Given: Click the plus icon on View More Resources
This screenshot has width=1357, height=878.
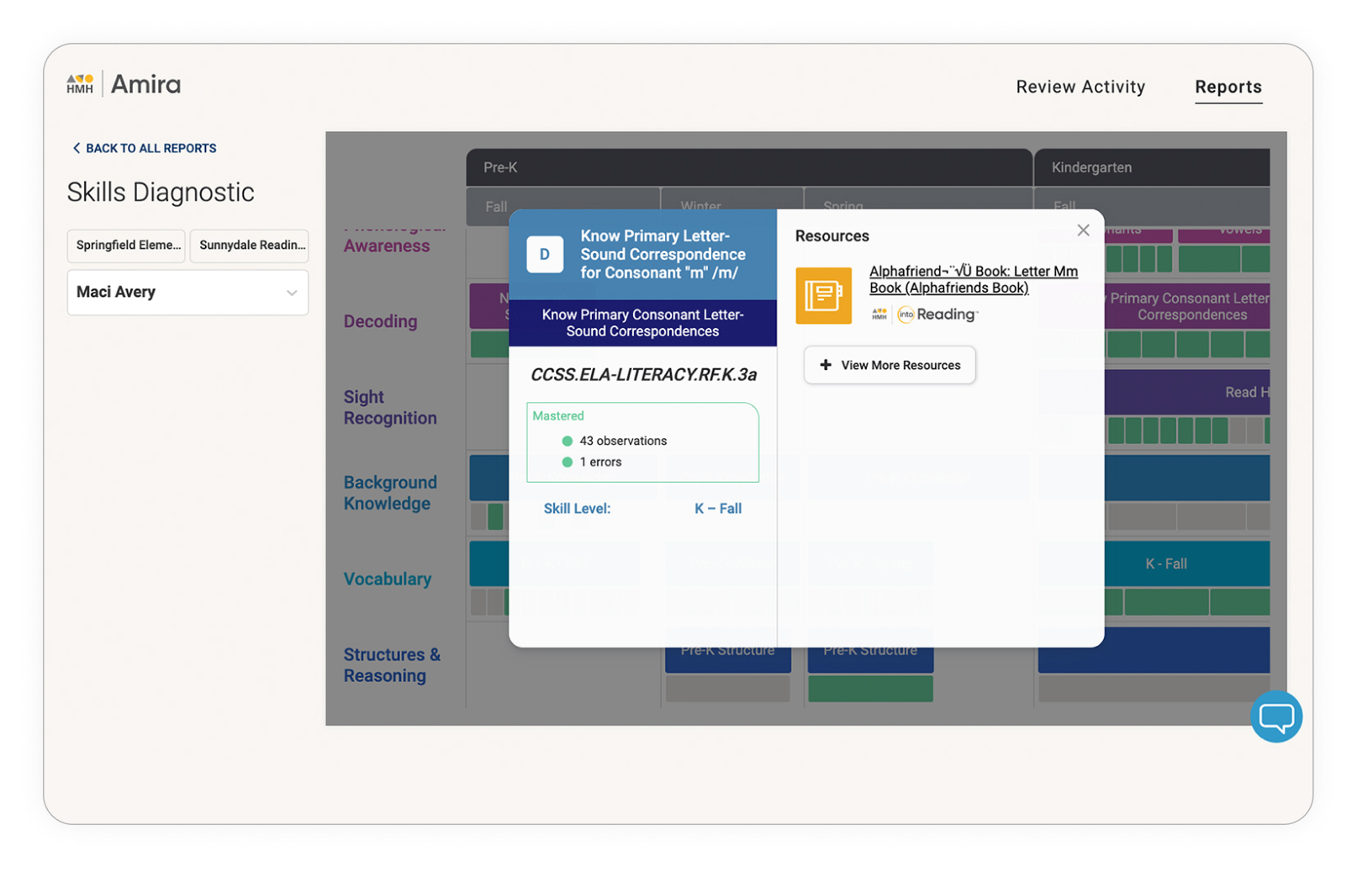Looking at the screenshot, I should (826, 365).
